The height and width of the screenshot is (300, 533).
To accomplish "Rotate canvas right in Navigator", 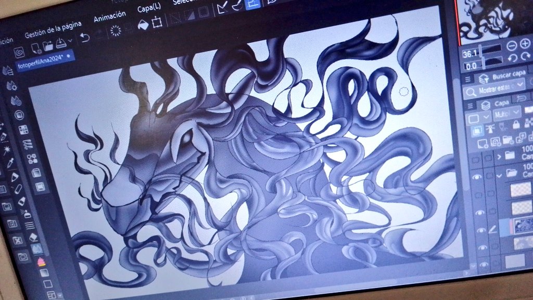I will click(x=526, y=56).
